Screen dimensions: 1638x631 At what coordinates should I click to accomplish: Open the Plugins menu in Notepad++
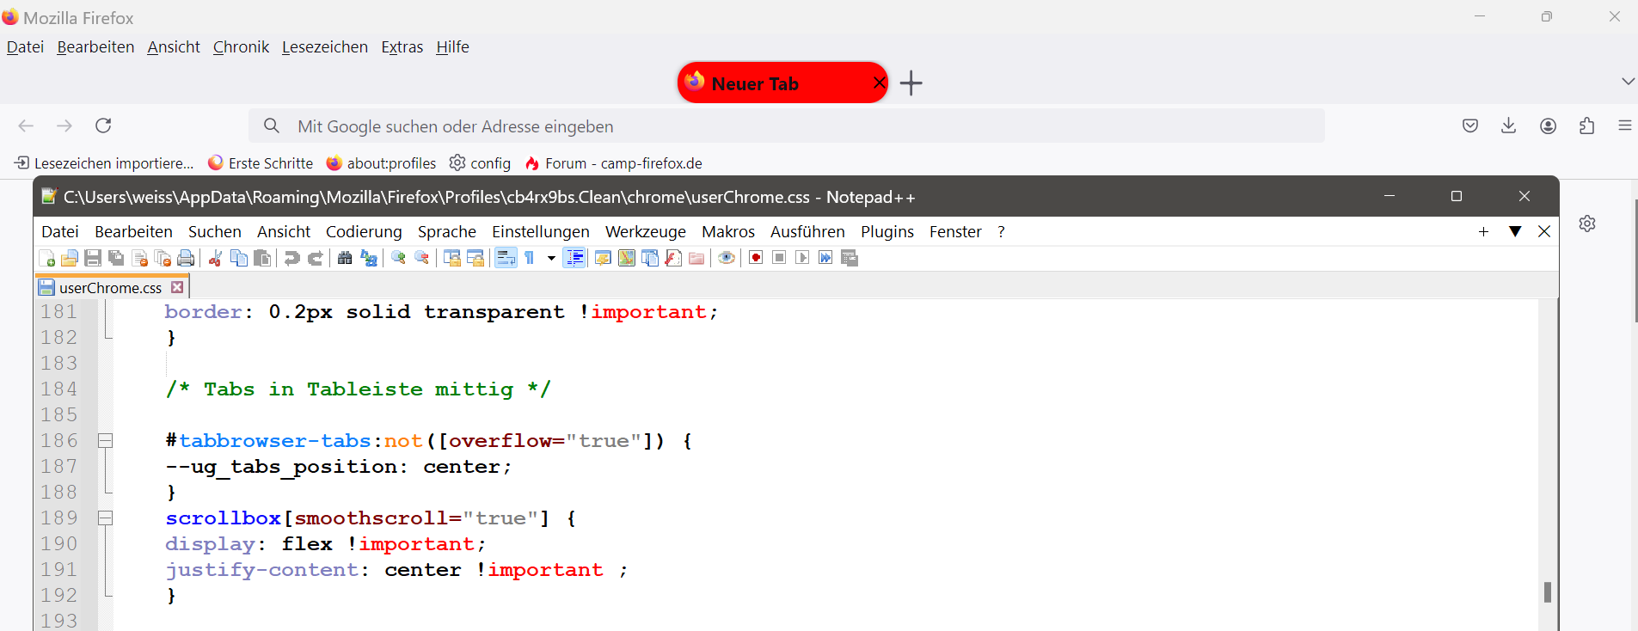[x=887, y=231]
